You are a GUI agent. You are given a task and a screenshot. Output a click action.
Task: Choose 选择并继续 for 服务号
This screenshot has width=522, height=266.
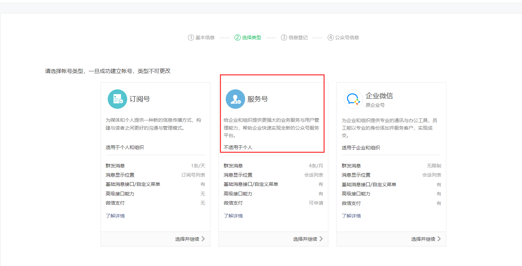tap(305, 239)
